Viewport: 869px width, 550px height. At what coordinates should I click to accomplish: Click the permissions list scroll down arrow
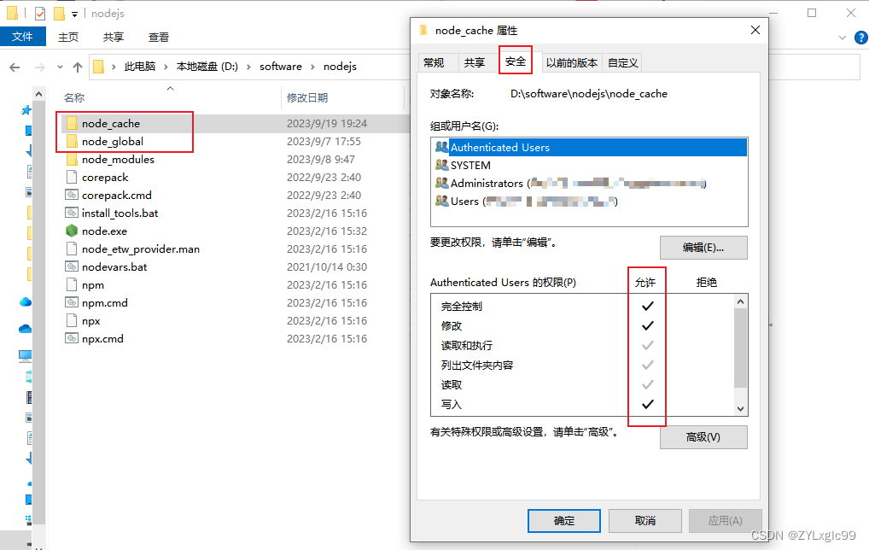tap(740, 408)
